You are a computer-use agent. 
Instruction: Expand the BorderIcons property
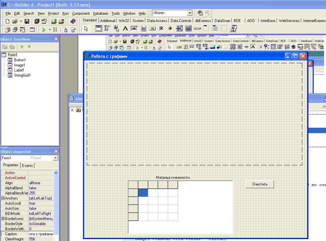click(x=3, y=218)
